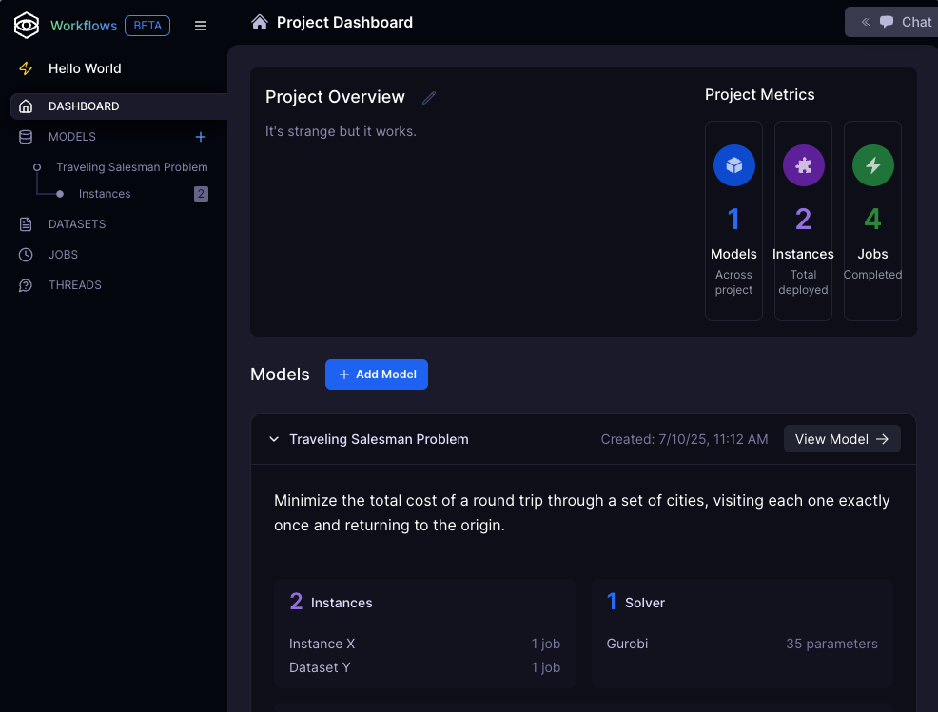
Task: Click the Threads chat bubble icon
Action: click(x=26, y=285)
